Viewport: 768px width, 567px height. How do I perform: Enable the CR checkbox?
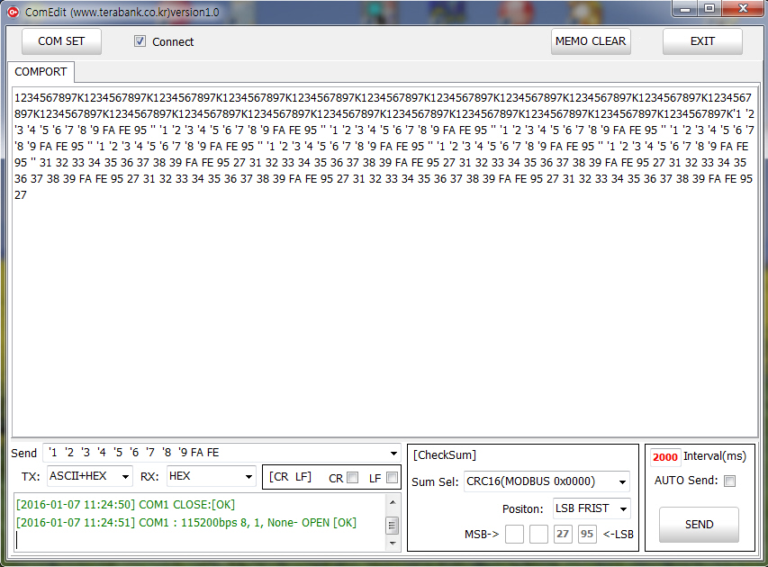coord(353,478)
